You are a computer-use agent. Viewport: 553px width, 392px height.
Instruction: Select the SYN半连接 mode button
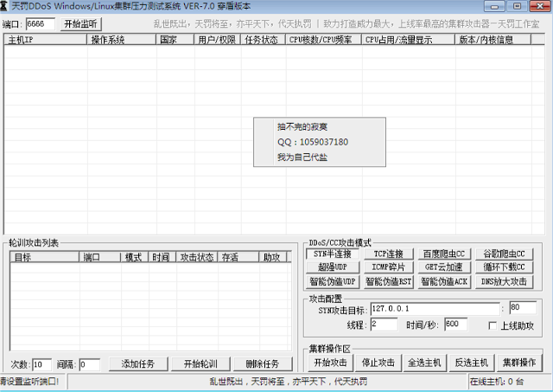(x=333, y=254)
